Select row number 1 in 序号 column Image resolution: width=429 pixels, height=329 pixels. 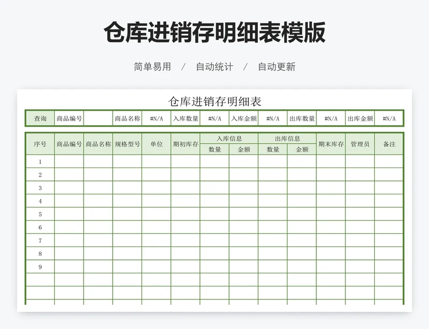[x=40, y=162]
